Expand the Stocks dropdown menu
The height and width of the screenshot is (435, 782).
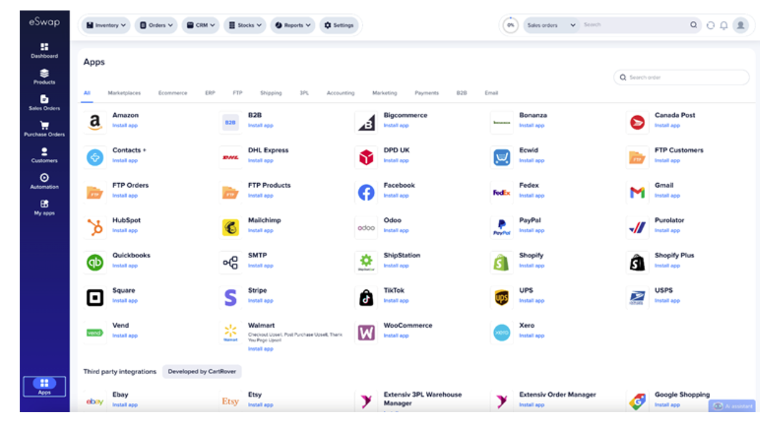tap(245, 25)
